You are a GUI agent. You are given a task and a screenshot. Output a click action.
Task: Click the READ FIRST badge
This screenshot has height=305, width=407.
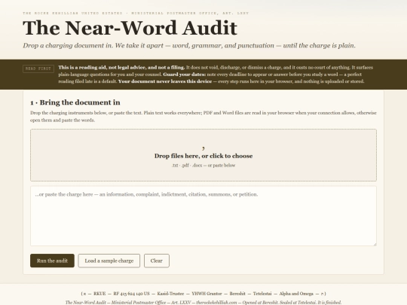pos(38,69)
